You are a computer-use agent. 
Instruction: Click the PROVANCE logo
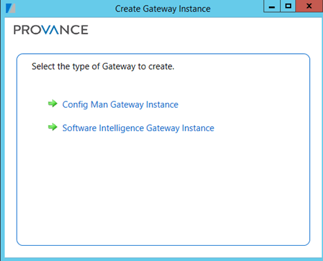coord(50,30)
